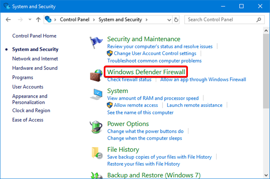Open Hardware and Sound category
The height and width of the screenshot is (179, 270).
pos(35,68)
